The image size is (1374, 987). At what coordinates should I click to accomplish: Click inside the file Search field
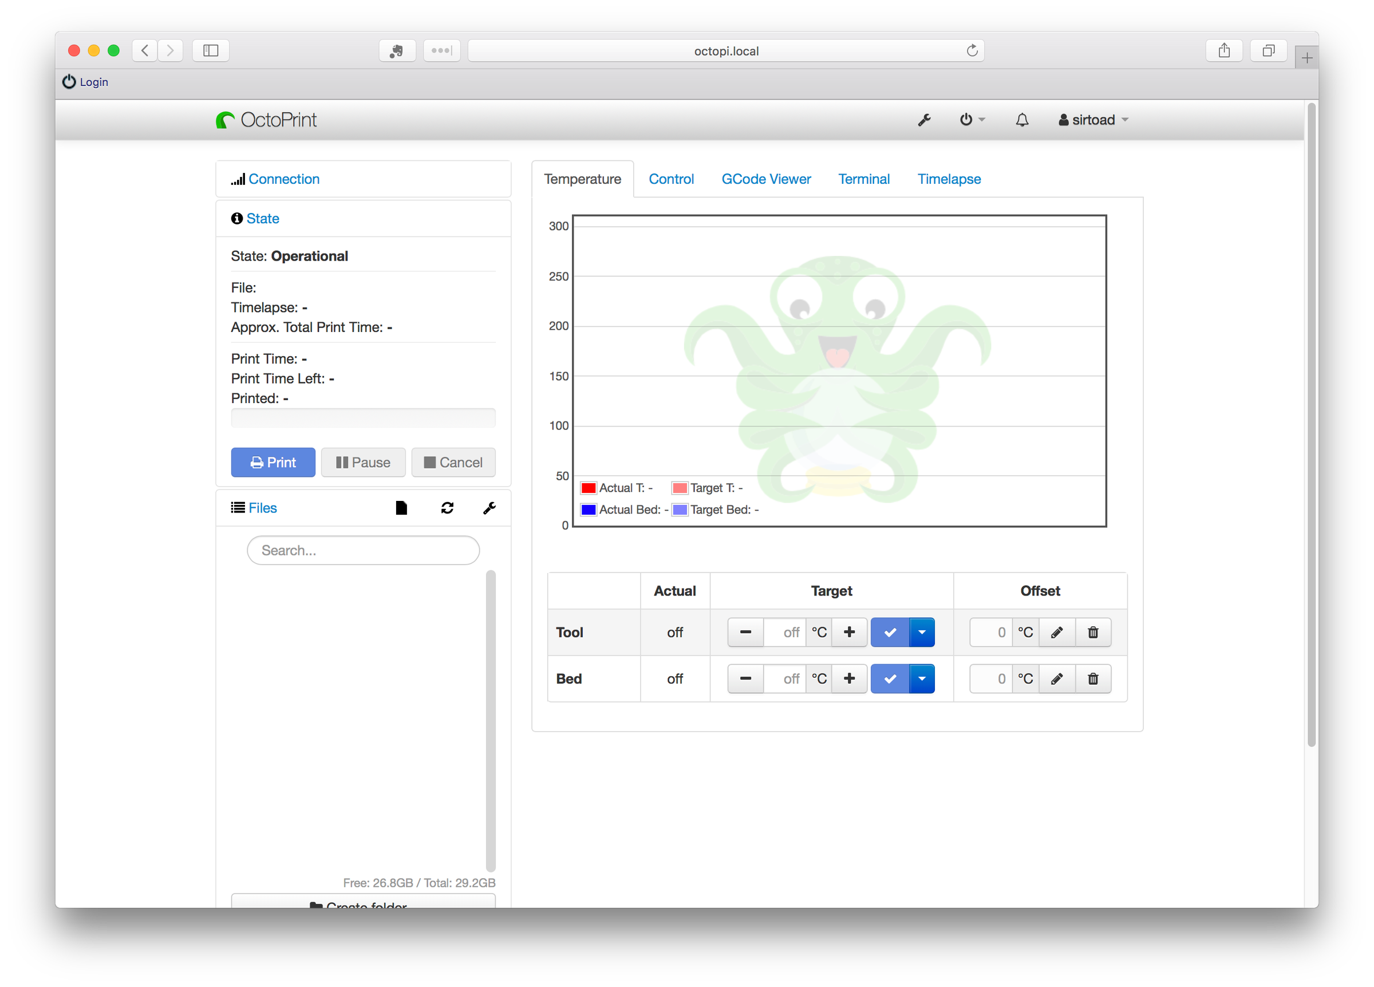[x=363, y=550]
